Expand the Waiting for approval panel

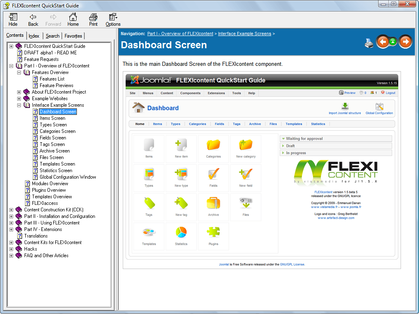336,139
